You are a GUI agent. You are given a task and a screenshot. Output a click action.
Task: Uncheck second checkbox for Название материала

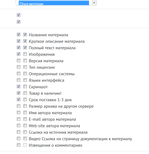(25, 35)
